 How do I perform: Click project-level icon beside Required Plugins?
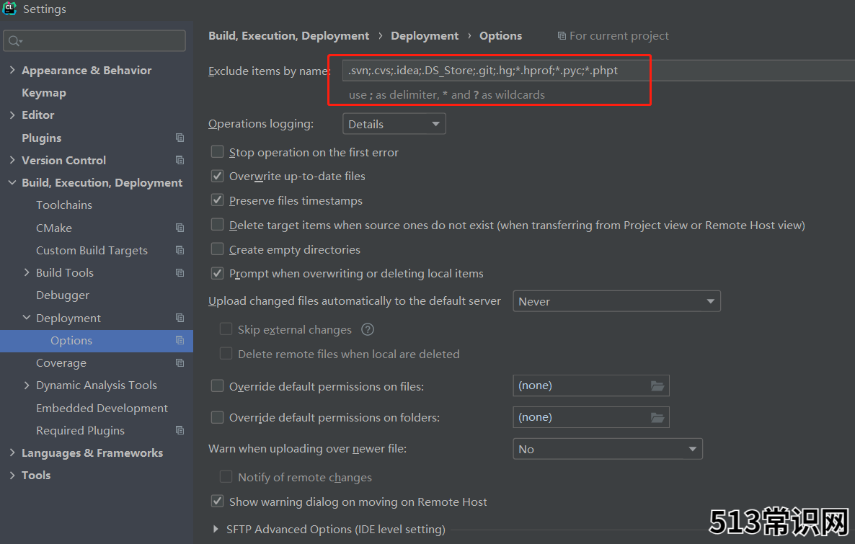pyautogui.click(x=180, y=430)
